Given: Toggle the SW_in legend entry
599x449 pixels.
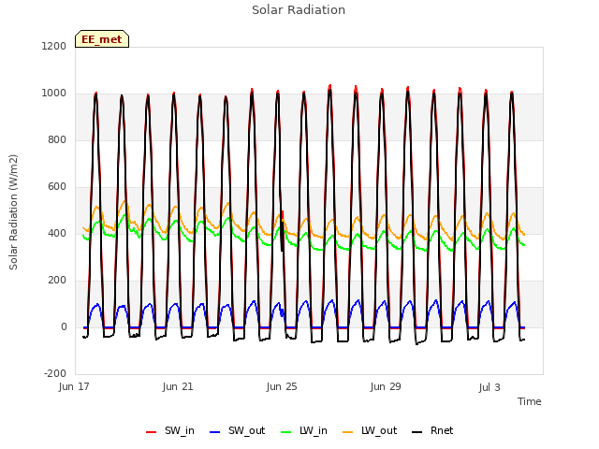Looking at the screenshot, I should [x=170, y=431].
